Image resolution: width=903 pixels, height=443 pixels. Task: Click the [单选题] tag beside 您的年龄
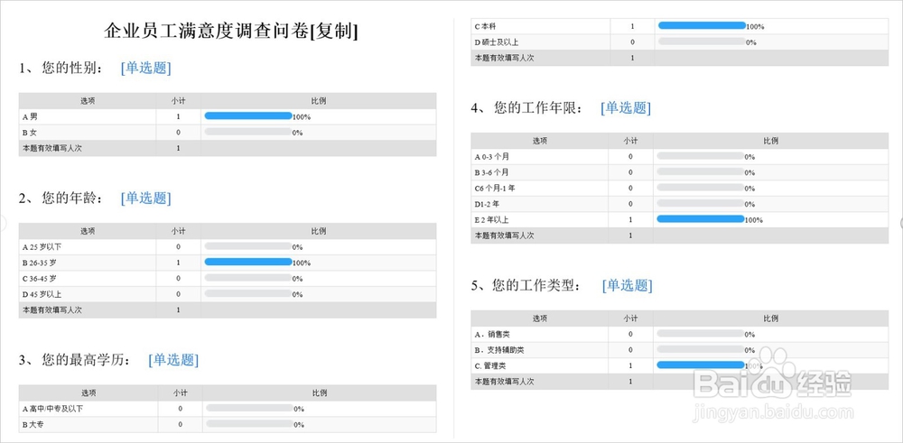145,198
